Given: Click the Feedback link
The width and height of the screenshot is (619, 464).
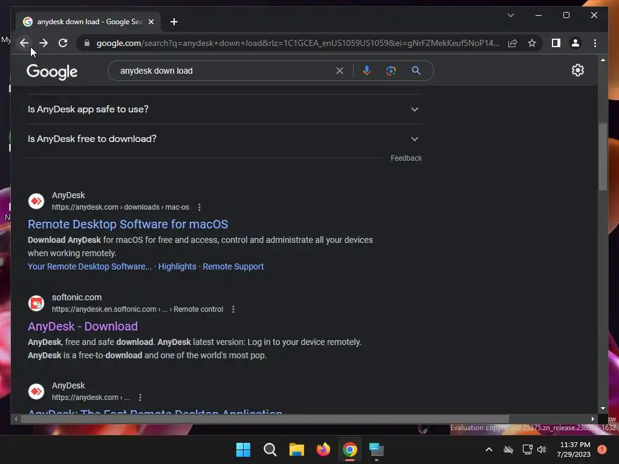Looking at the screenshot, I should (406, 158).
